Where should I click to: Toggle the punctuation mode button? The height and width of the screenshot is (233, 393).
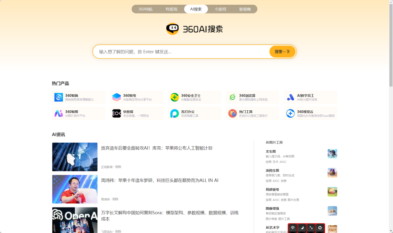(x=311, y=228)
